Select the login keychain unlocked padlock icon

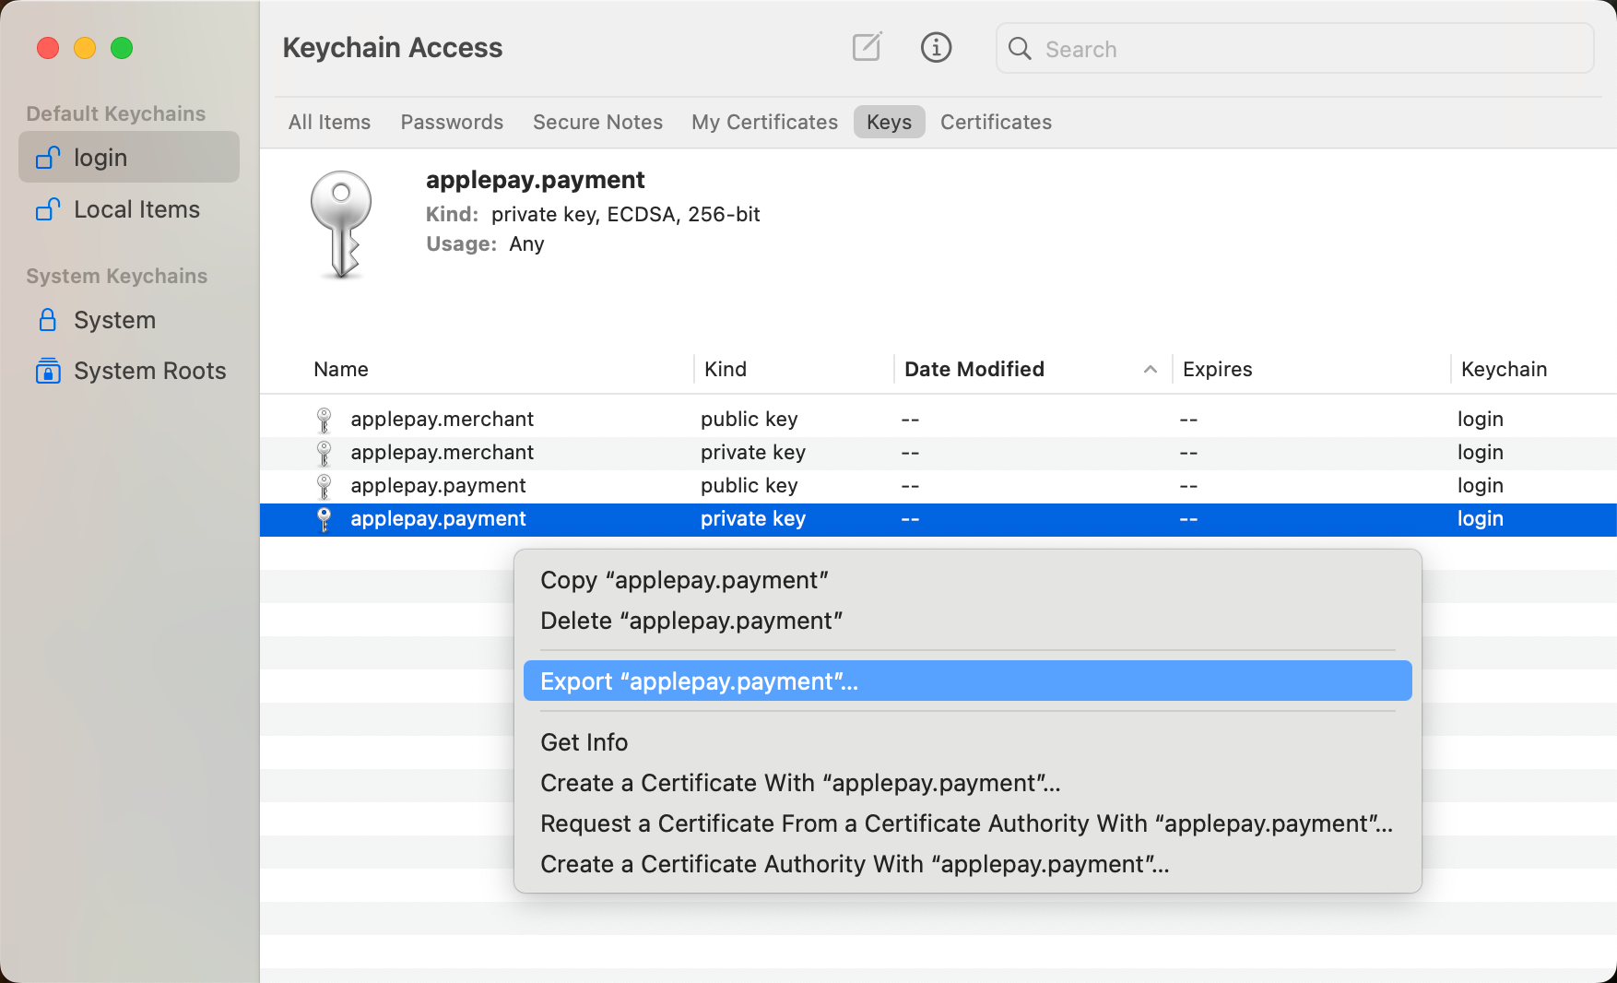click(x=48, y=158)
